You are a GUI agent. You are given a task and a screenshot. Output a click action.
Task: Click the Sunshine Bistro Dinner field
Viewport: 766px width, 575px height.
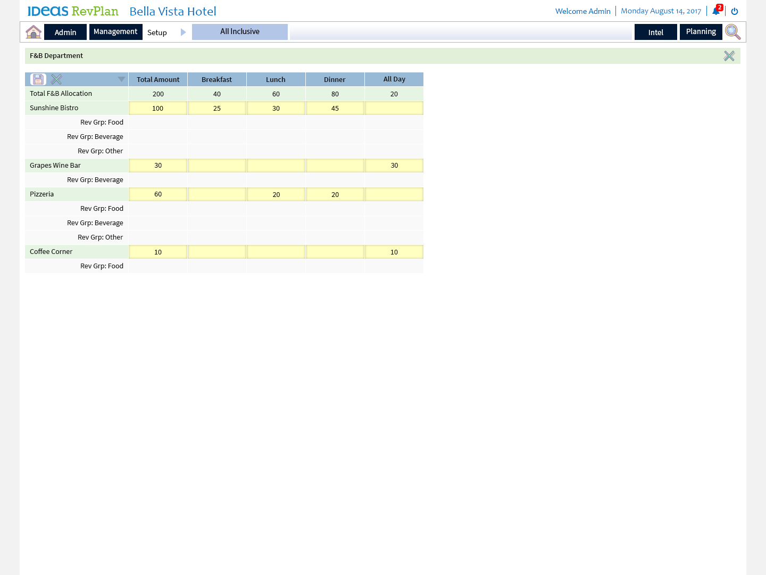click(335, 108)
